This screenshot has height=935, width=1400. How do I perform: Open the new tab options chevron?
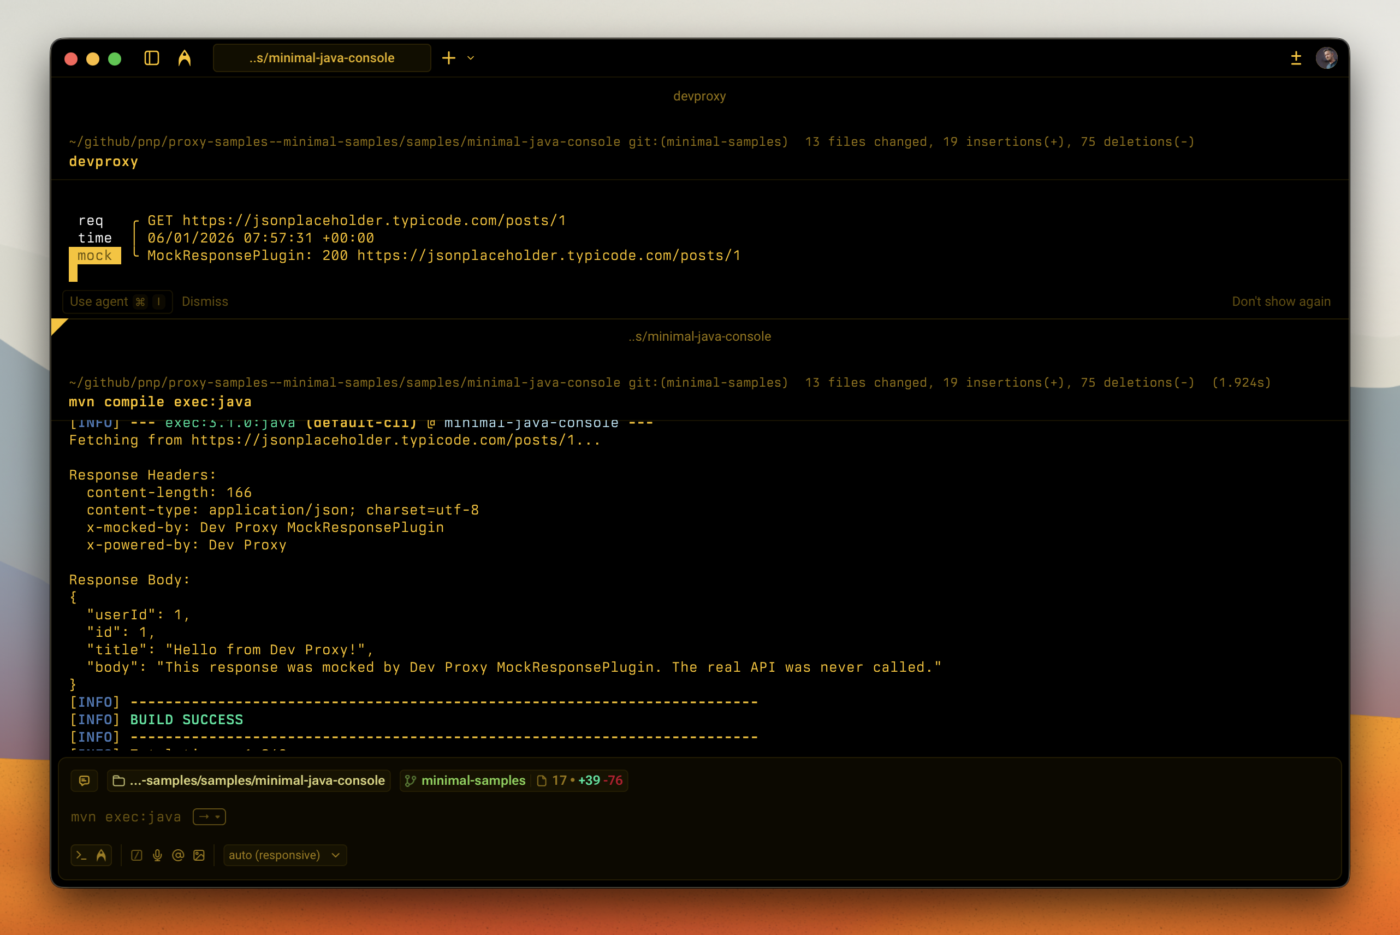coord(470,58)
